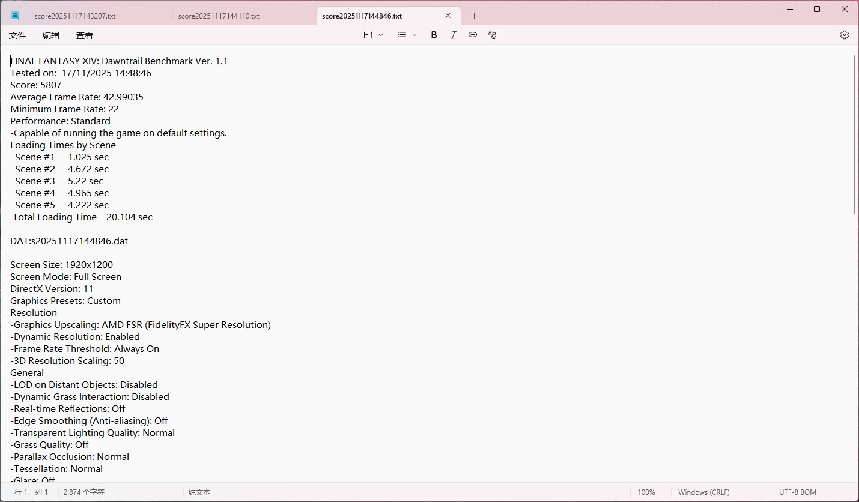
Task: Click the 'Dynamic Grass Interaction: Disabled' line
Action: 90,396
